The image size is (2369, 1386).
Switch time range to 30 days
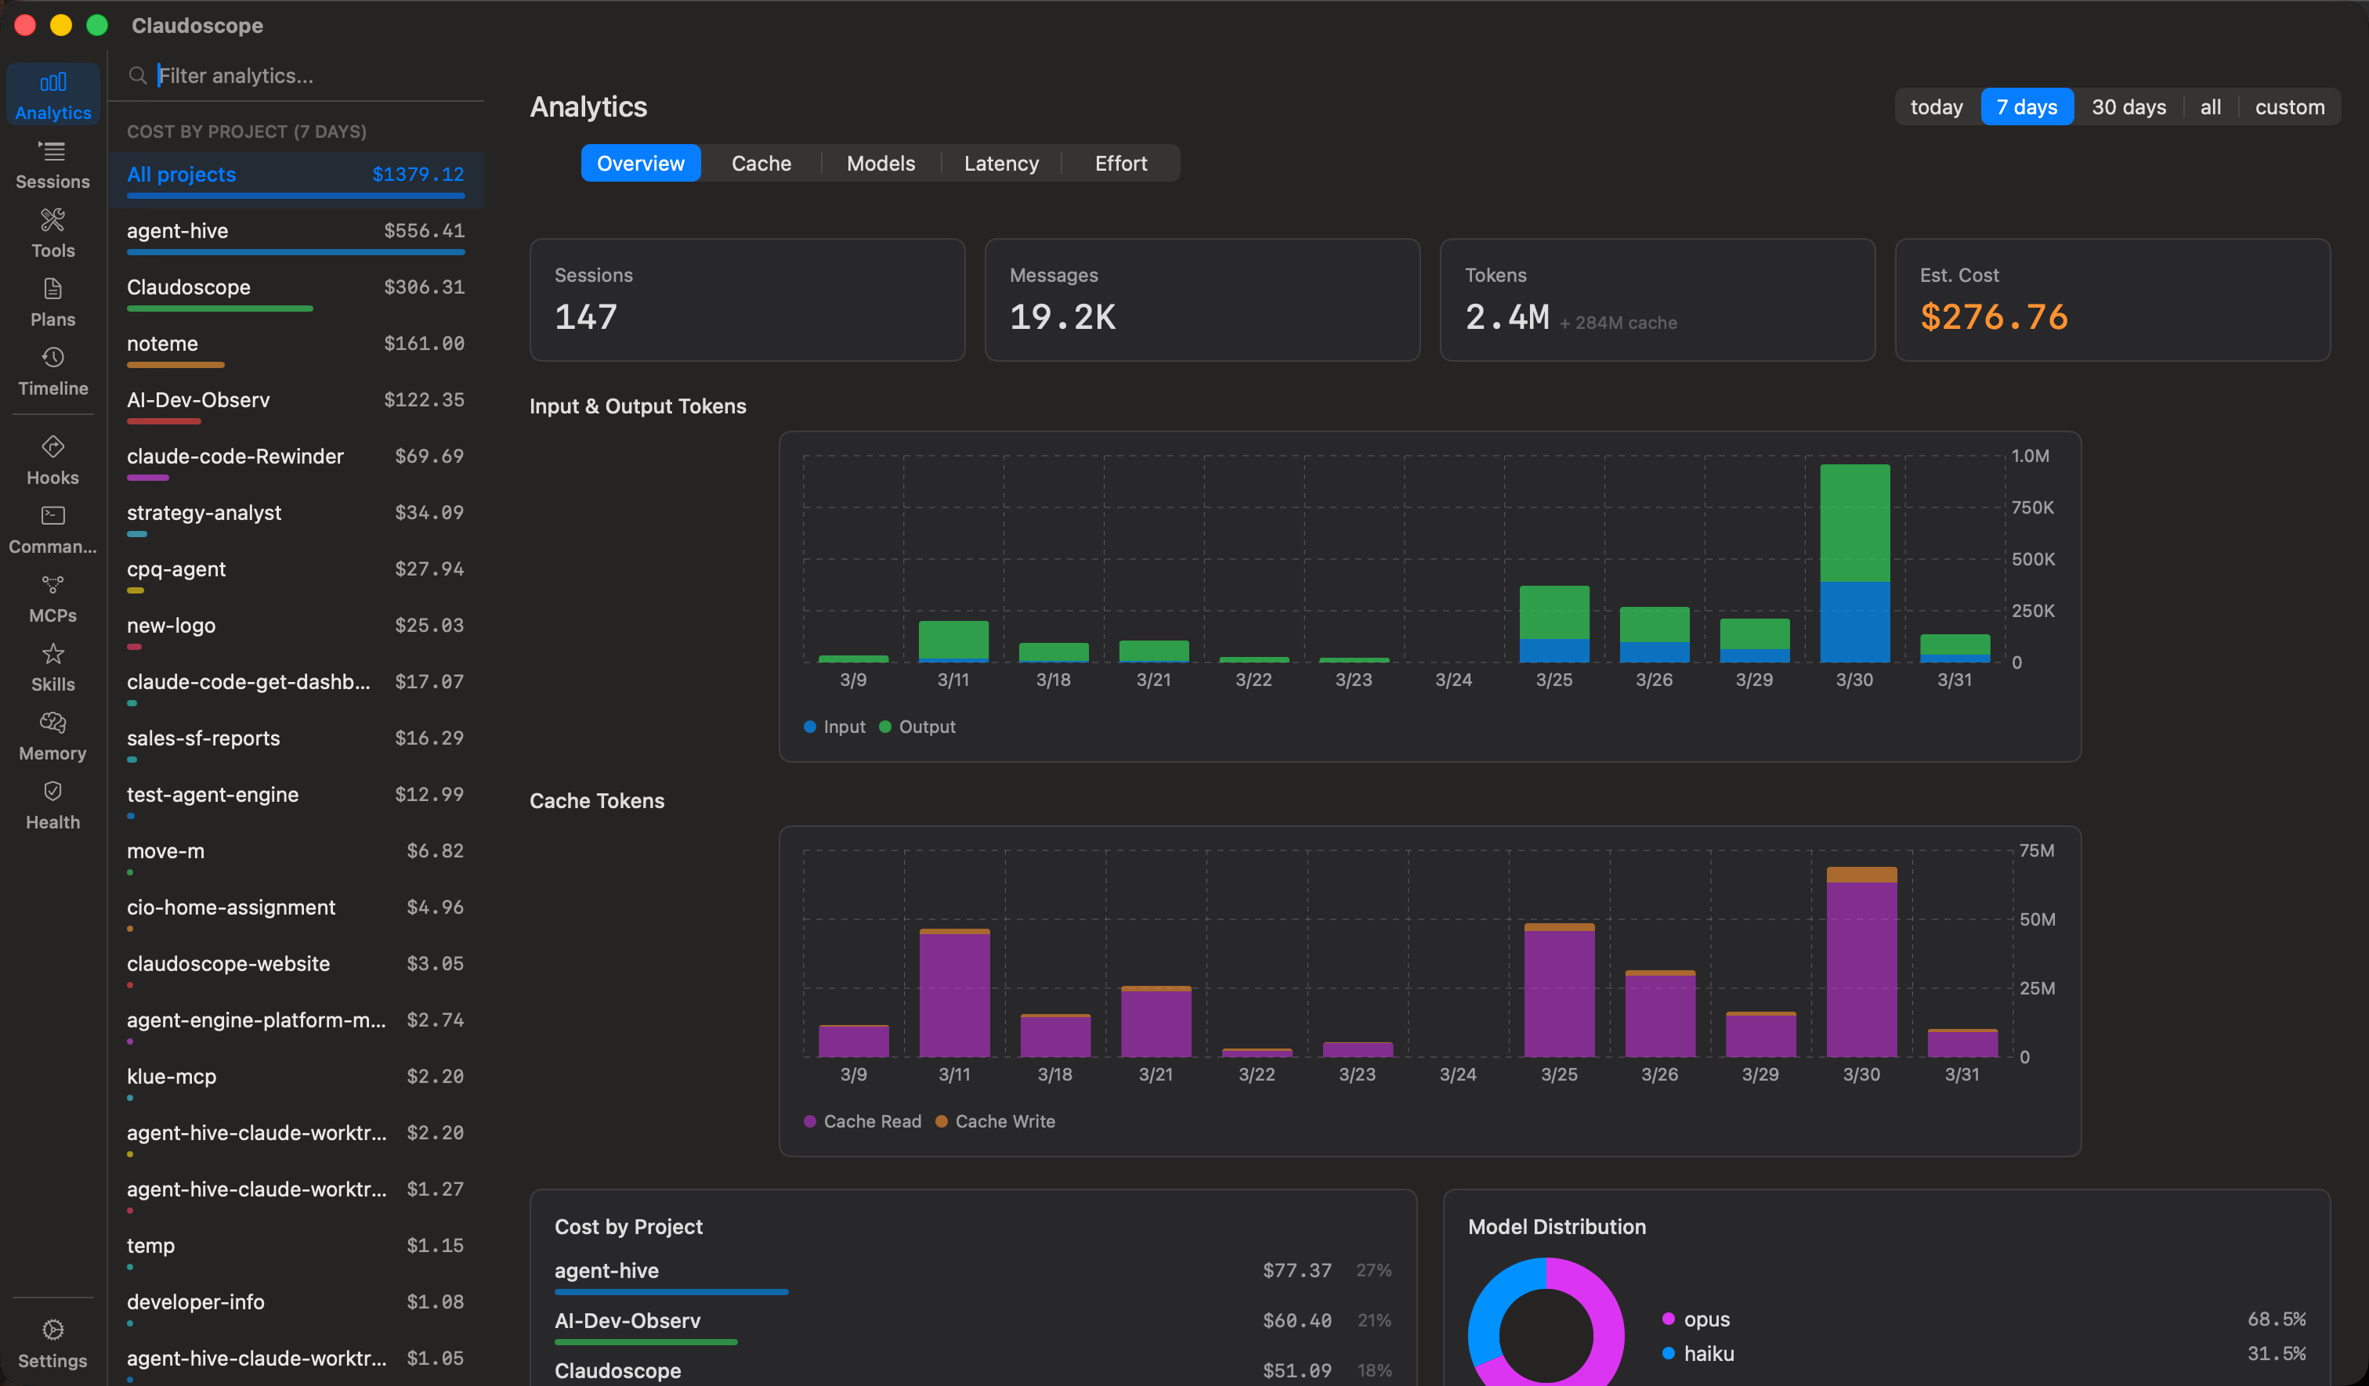[2128, 106]
